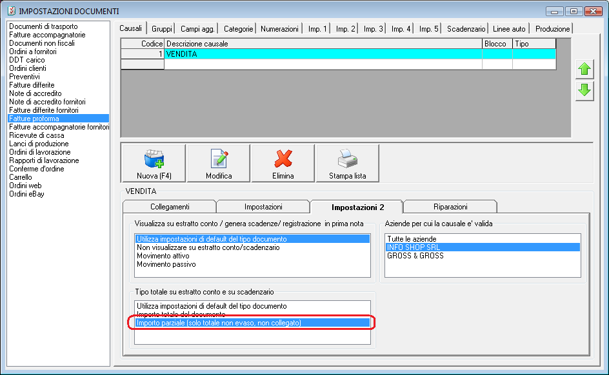Click the Modifica pencil icon button
Screen dimensions: 609x375
[219, 163]
